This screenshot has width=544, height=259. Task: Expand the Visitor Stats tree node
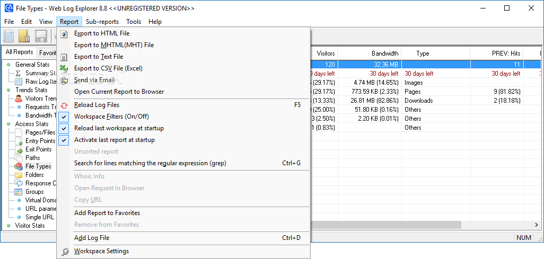8,226
